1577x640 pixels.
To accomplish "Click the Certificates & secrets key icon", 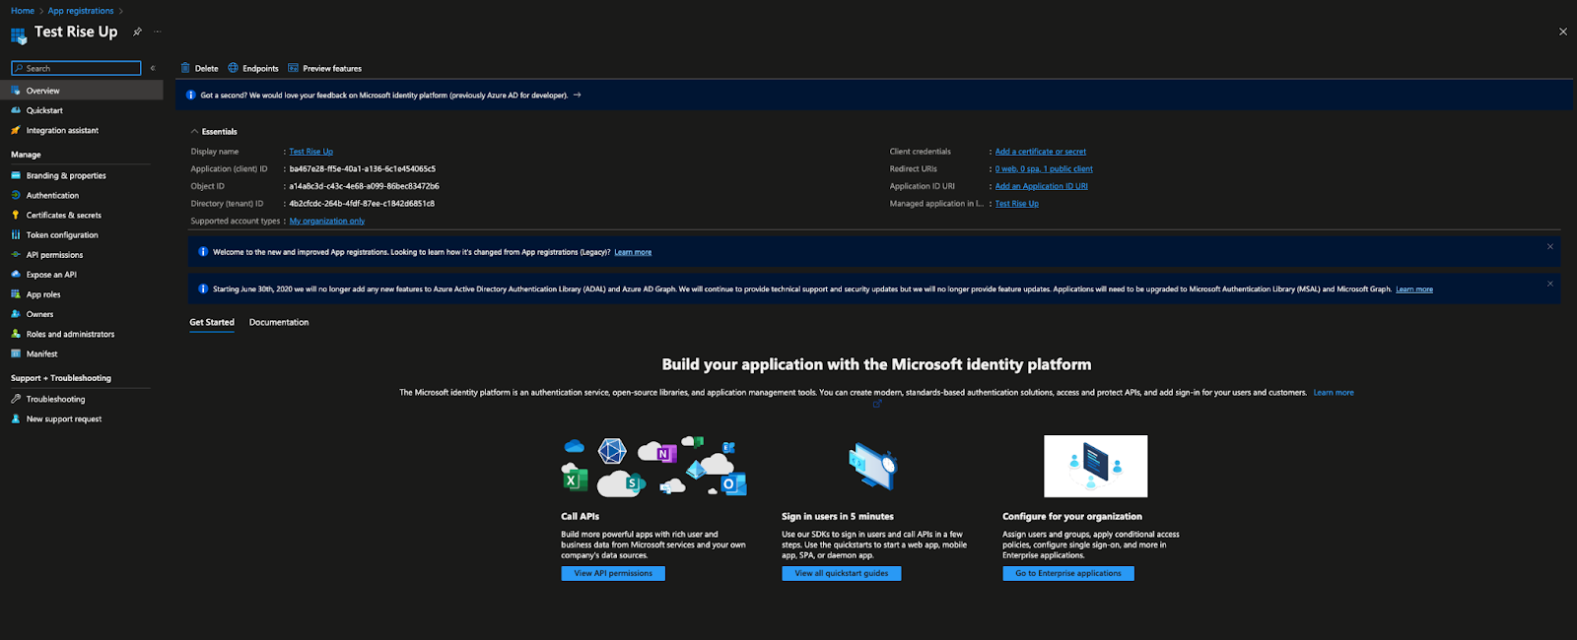I will (16, 215).
